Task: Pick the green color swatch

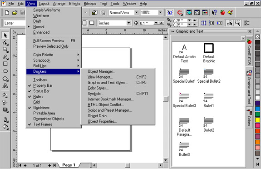Action: point(257,114)
